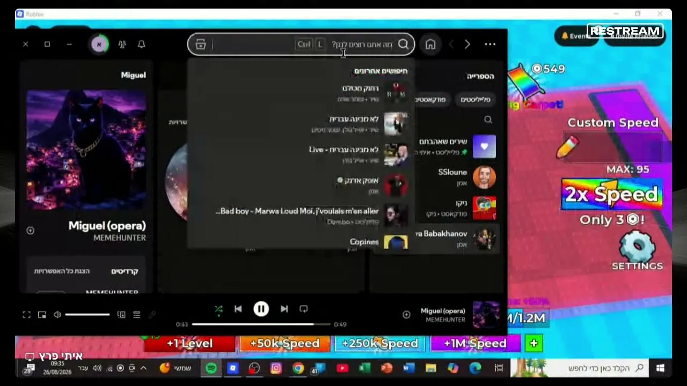This screenshot has width=687, height=386.
Task: Select the recent search Copines
Action: 301,242
